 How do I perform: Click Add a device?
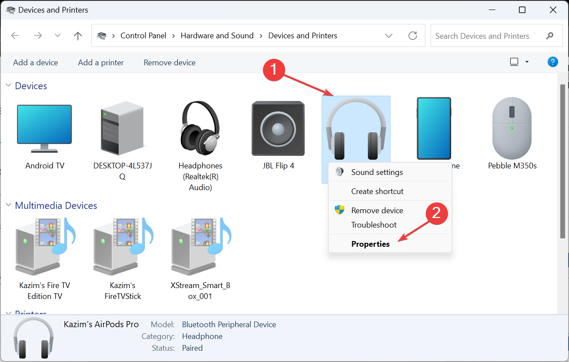coord(35,62)
